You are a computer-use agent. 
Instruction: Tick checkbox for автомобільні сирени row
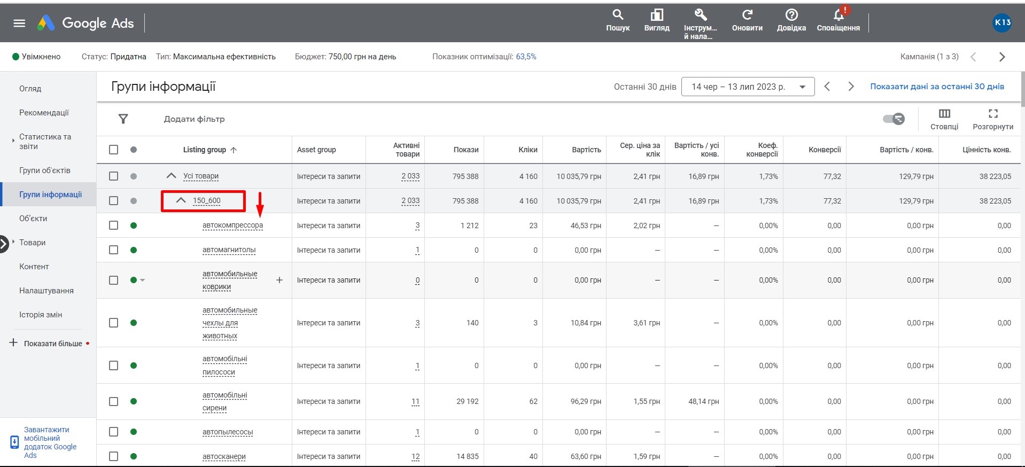tap(113, 401)
